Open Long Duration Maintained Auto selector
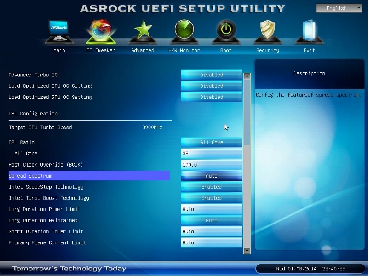368x276 pixels. [x=212, y=220]
